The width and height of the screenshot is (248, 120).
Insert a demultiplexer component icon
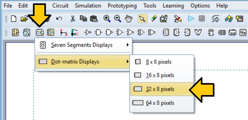pos(187,33)
